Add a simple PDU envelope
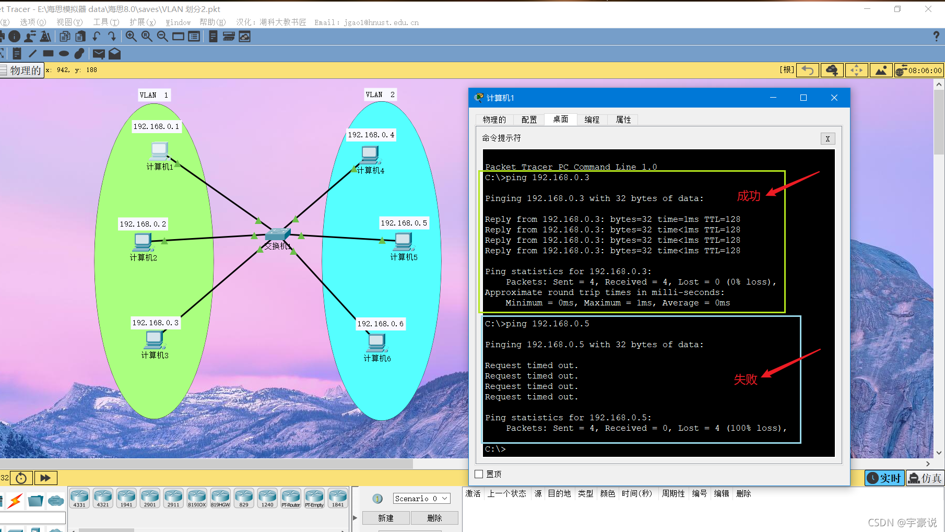 (x=99, y=53)
